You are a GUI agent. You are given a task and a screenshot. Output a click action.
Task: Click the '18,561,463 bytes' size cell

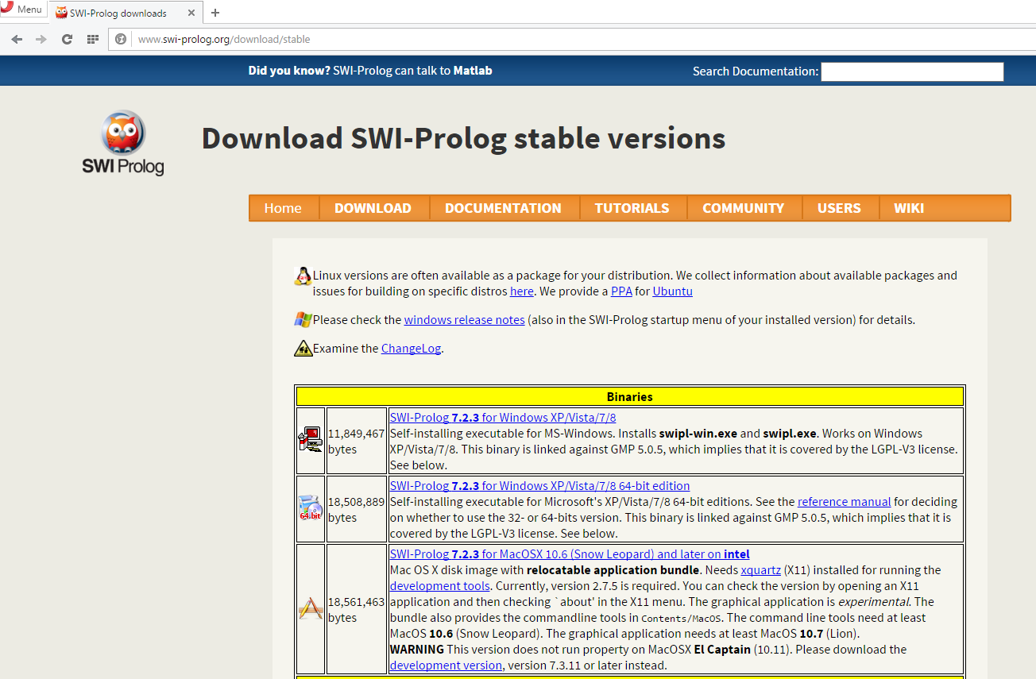356,610
